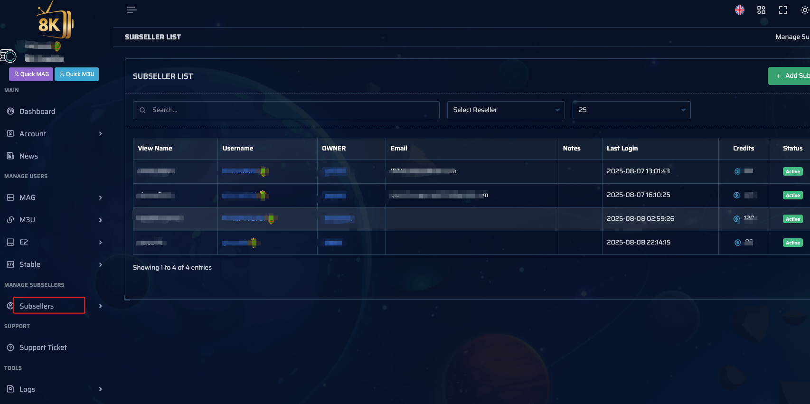Image resolution: width=810 pixels, height=404 pixels.
Task: Click the Support Ticket help icon
Action: click(10, 348)
